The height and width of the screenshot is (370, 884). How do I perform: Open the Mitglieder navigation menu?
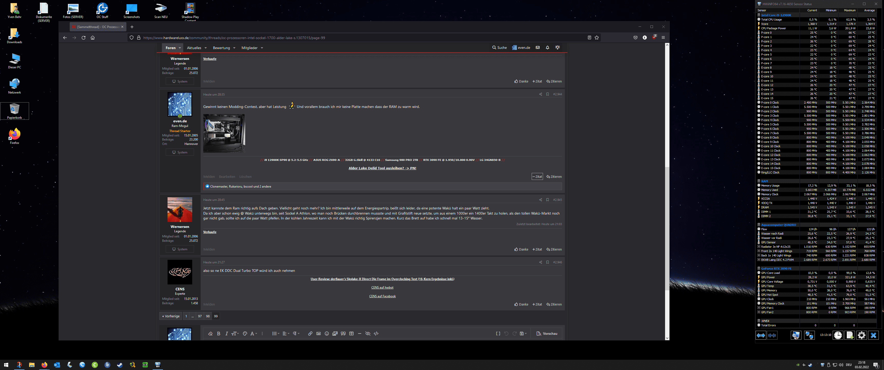point(250,48)
